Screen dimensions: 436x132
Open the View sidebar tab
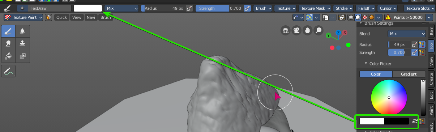coord(431,61)
